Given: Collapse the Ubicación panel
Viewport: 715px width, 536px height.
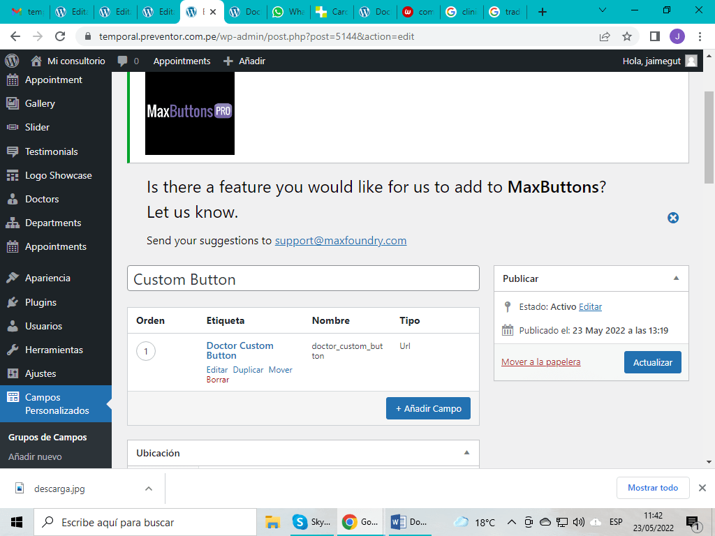Looking at the screenshot, I should pyautogui.click(x=466, y=452).
